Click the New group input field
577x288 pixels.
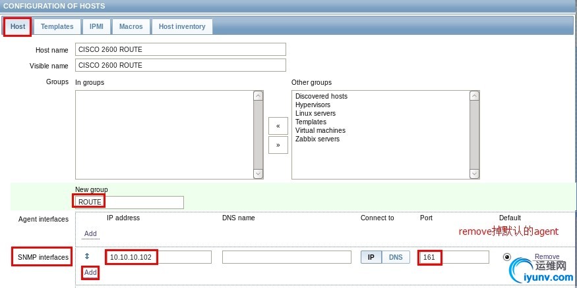coord(129,202)
